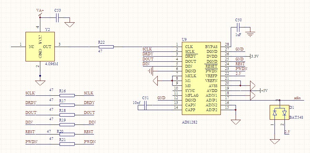Click the 2.5' net label on pin 22
The image size is (310, 153).
[238, 73]
